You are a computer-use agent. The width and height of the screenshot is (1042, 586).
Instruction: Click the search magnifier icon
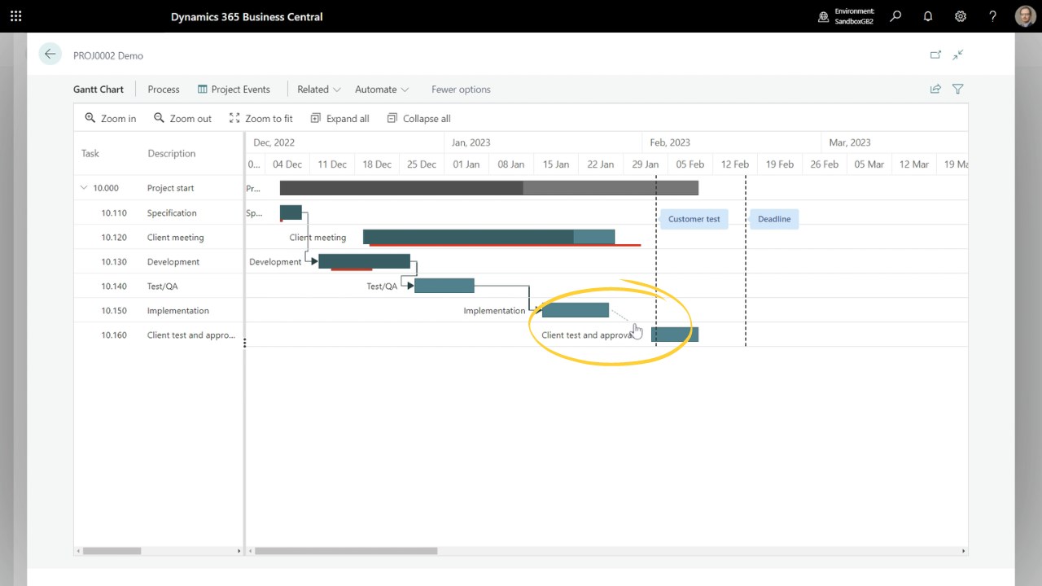pos(895,16)
